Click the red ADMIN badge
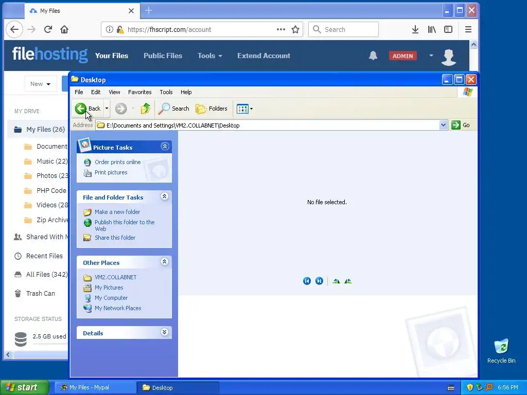Image resolution: width=527 pixels, height=395 pixels. tap(402, 56)
